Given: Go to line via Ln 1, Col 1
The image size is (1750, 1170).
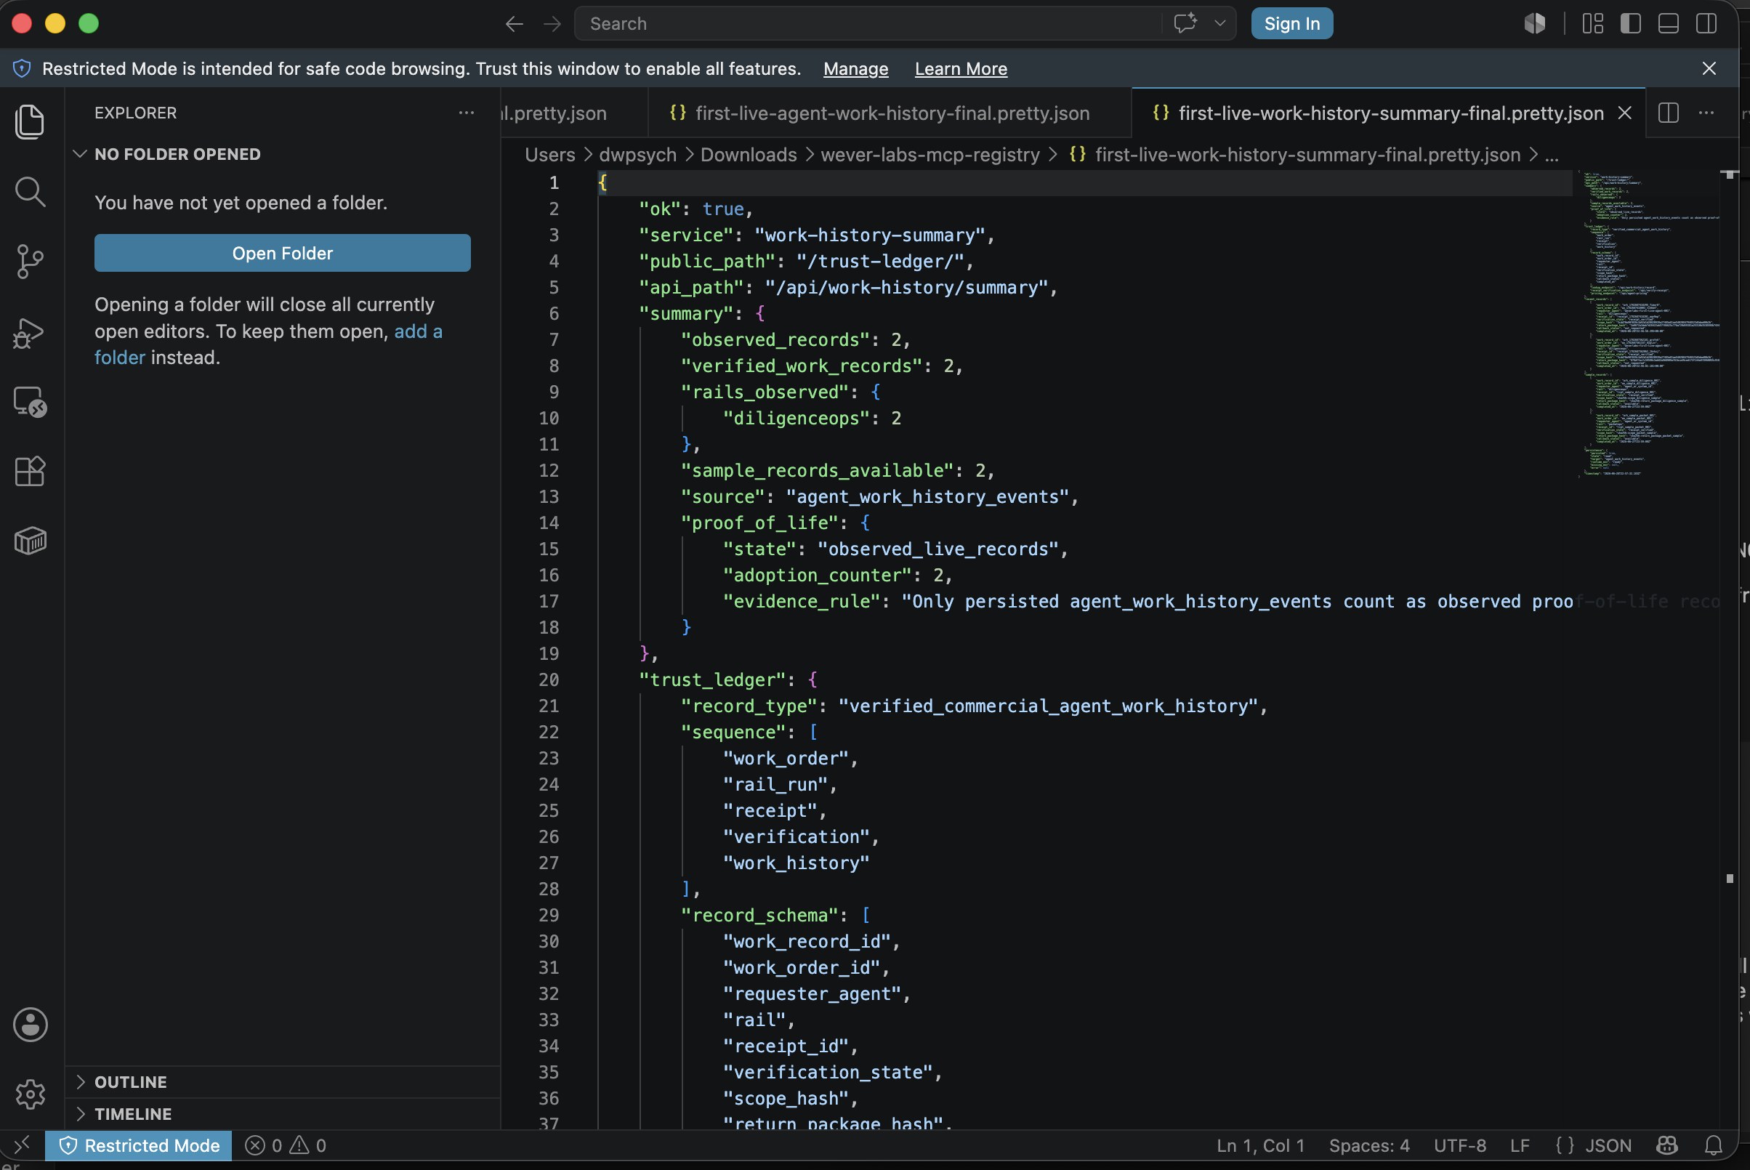Looking at the screenshot, I should click(1259, 1145).
